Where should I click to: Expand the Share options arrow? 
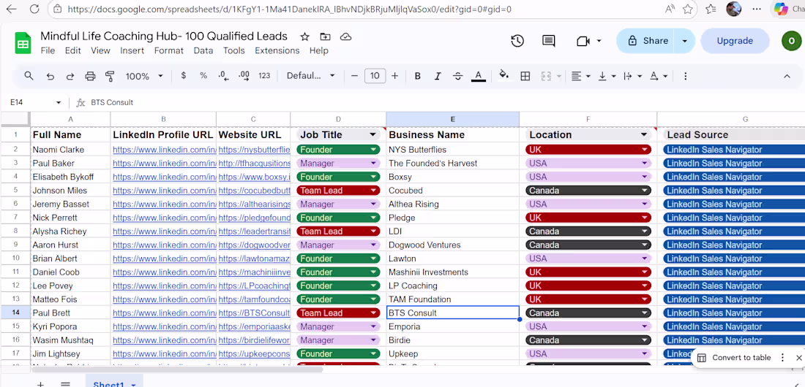point(684,41)
